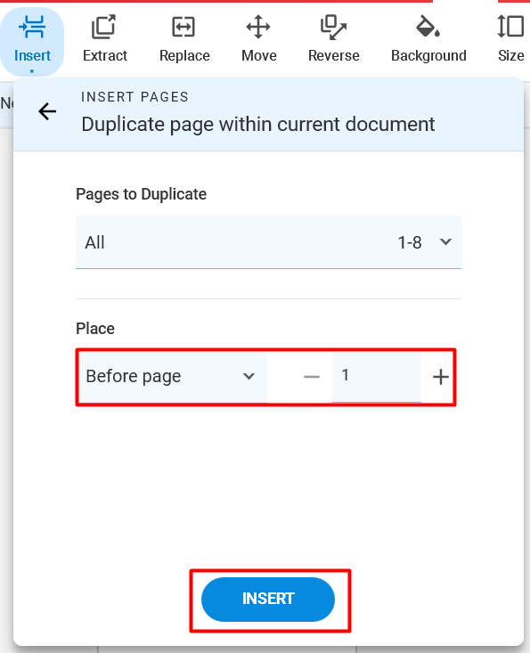Decrease page number with minus button
The width and height of the screenshot is (530, 653).
click(312, 377)
